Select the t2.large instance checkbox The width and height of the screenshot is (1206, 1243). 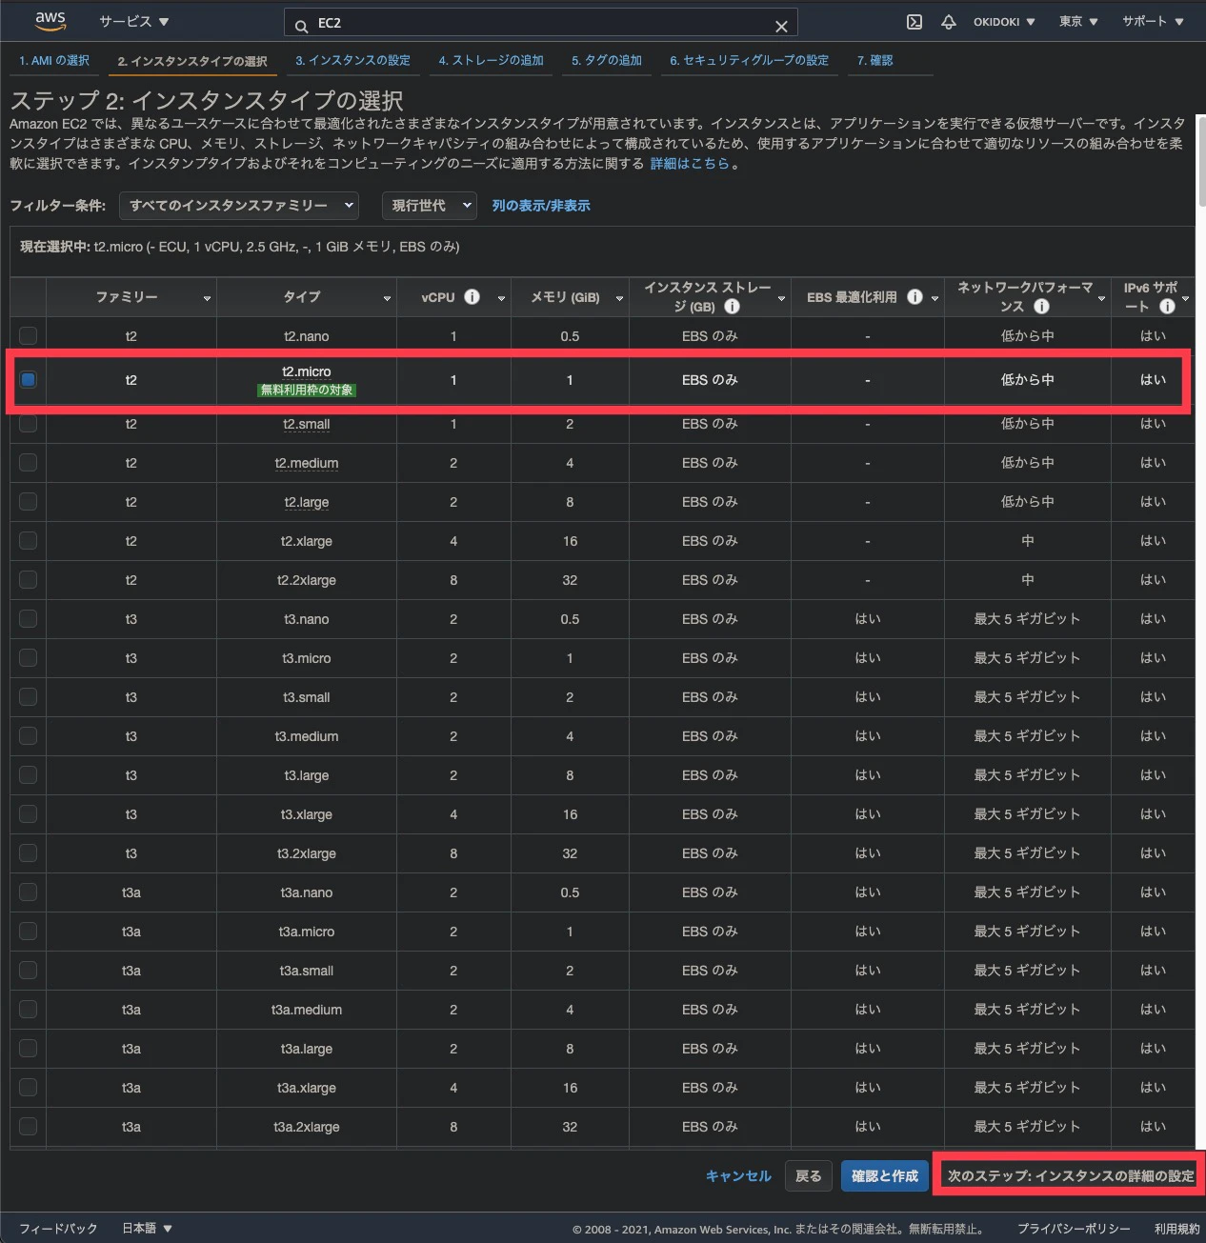click(x=29, y=502)
